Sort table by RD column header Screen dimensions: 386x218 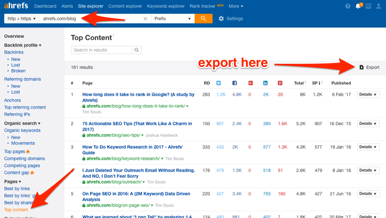[x=207, y=83]
